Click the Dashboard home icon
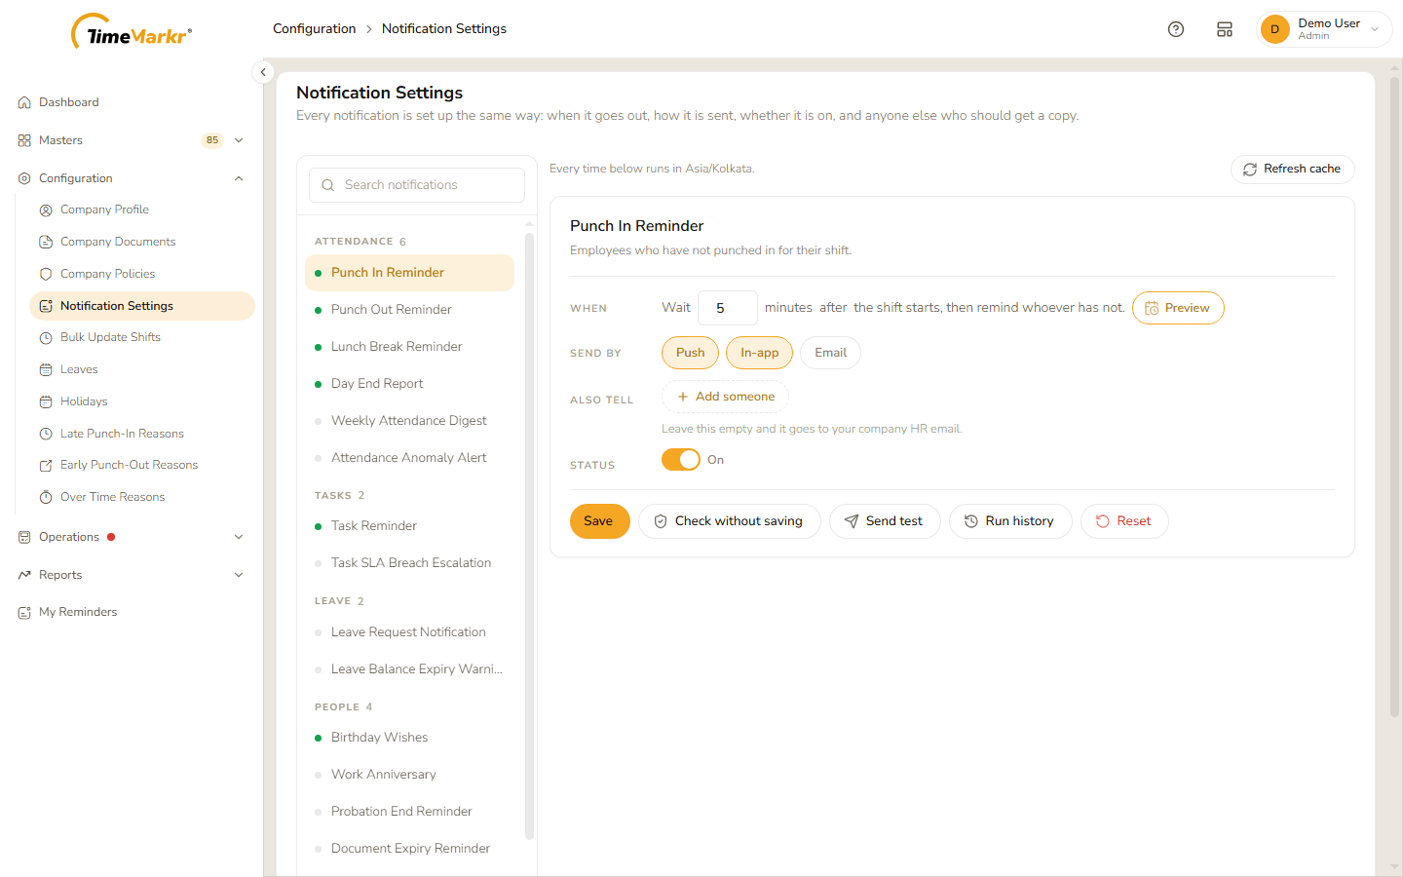Viewport: 1403px width, 877px height. [x=24, y=102]
